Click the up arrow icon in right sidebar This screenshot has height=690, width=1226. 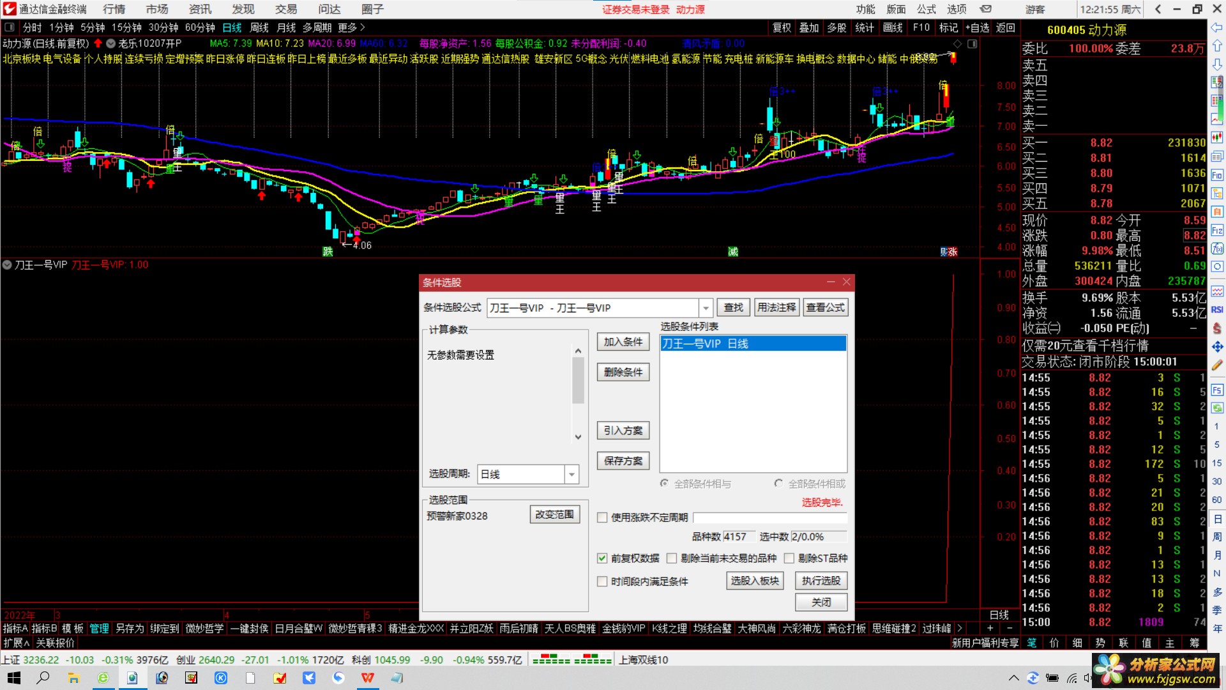(x=1217, y=46)
